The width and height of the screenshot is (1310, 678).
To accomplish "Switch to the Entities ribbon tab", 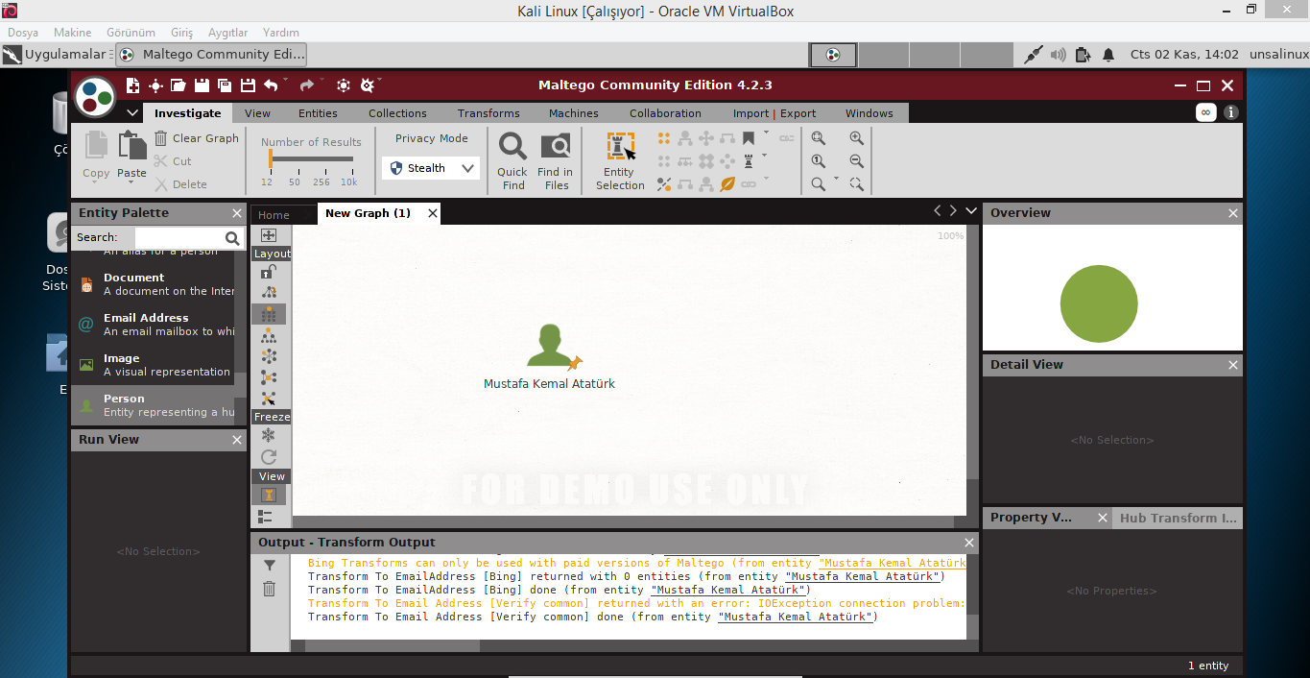I will (318, 113).
